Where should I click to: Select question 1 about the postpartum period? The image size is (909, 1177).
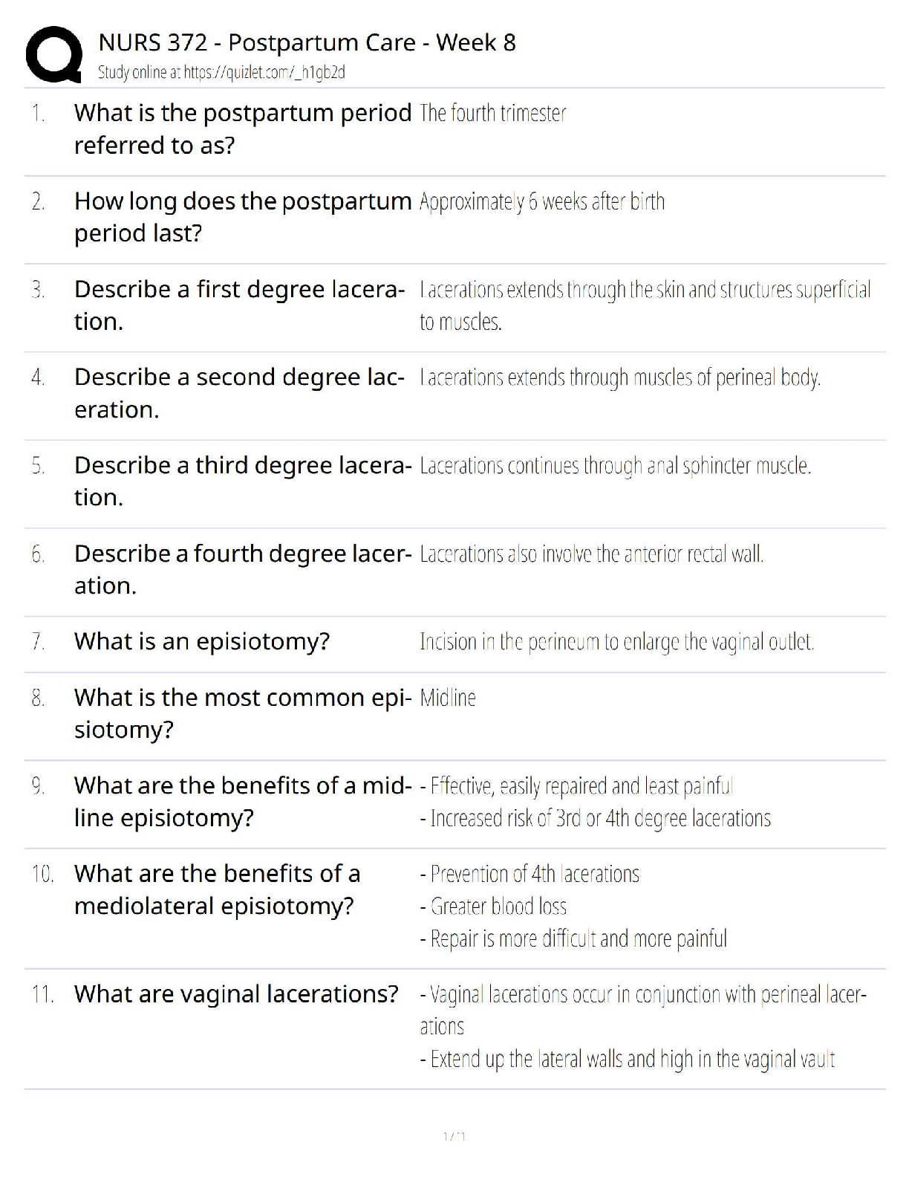tap(243, 129)
